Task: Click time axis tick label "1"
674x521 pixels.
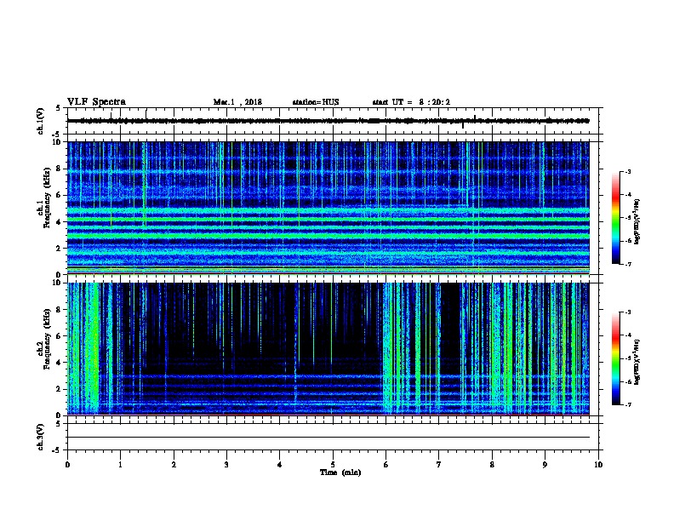Action: point(120,464)
